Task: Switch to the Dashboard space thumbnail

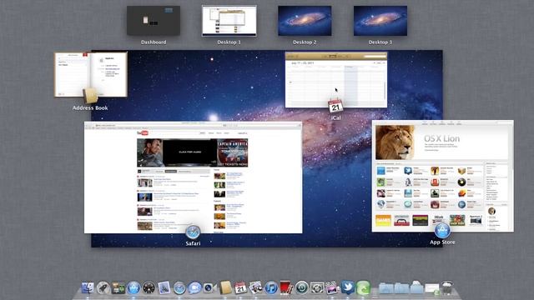Action: point(154,21)
